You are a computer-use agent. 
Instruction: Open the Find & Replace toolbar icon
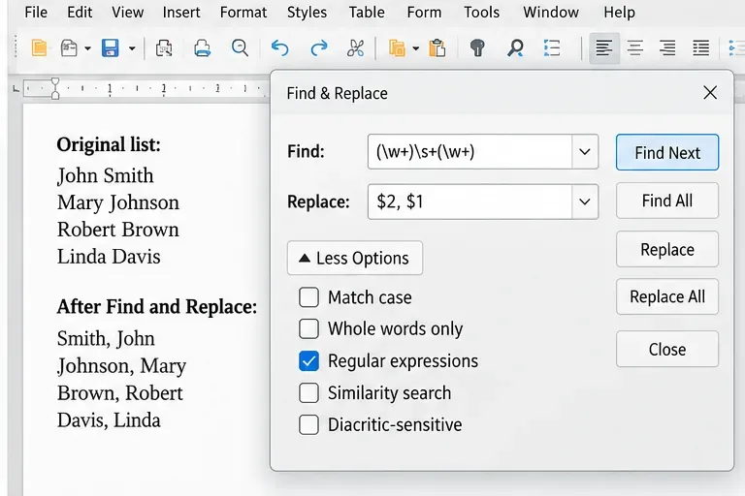click(515, 48)
